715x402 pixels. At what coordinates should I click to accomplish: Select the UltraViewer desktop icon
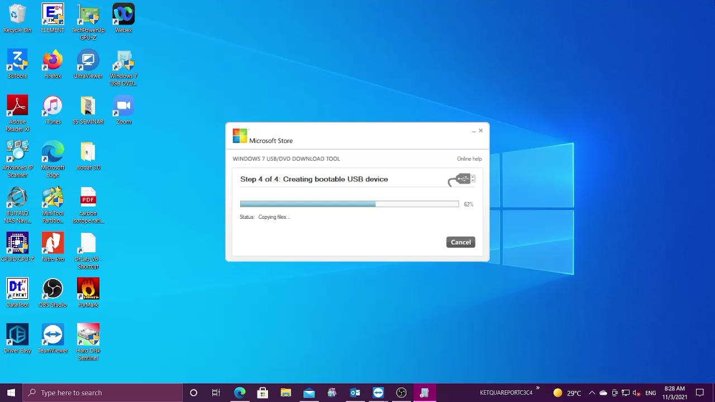coord(88,64)
